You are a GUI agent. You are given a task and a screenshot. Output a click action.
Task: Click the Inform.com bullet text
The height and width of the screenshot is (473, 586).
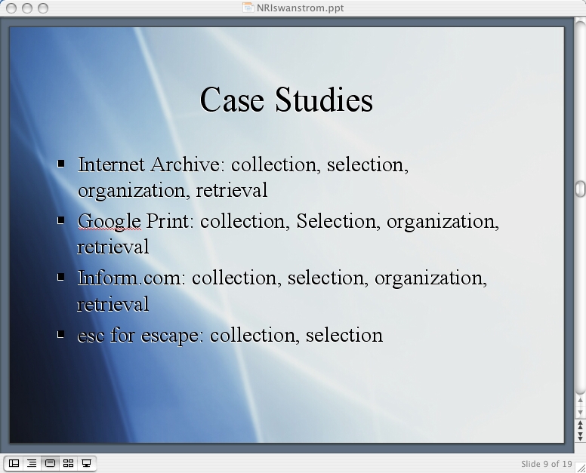pos(282,291)
